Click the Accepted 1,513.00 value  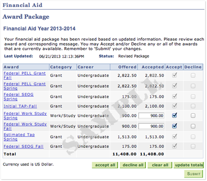154,137
